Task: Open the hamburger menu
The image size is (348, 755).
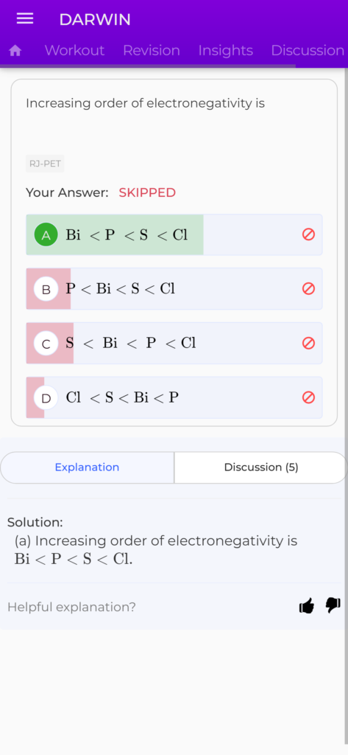Action: tap(25, 18)
